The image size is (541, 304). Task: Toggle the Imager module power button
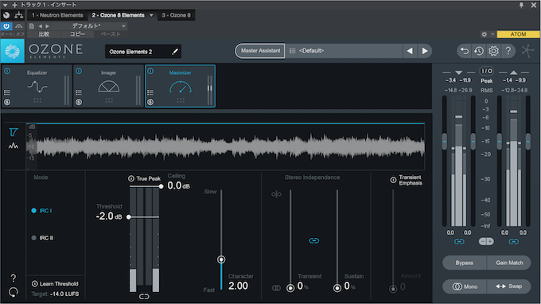point(79,71)
